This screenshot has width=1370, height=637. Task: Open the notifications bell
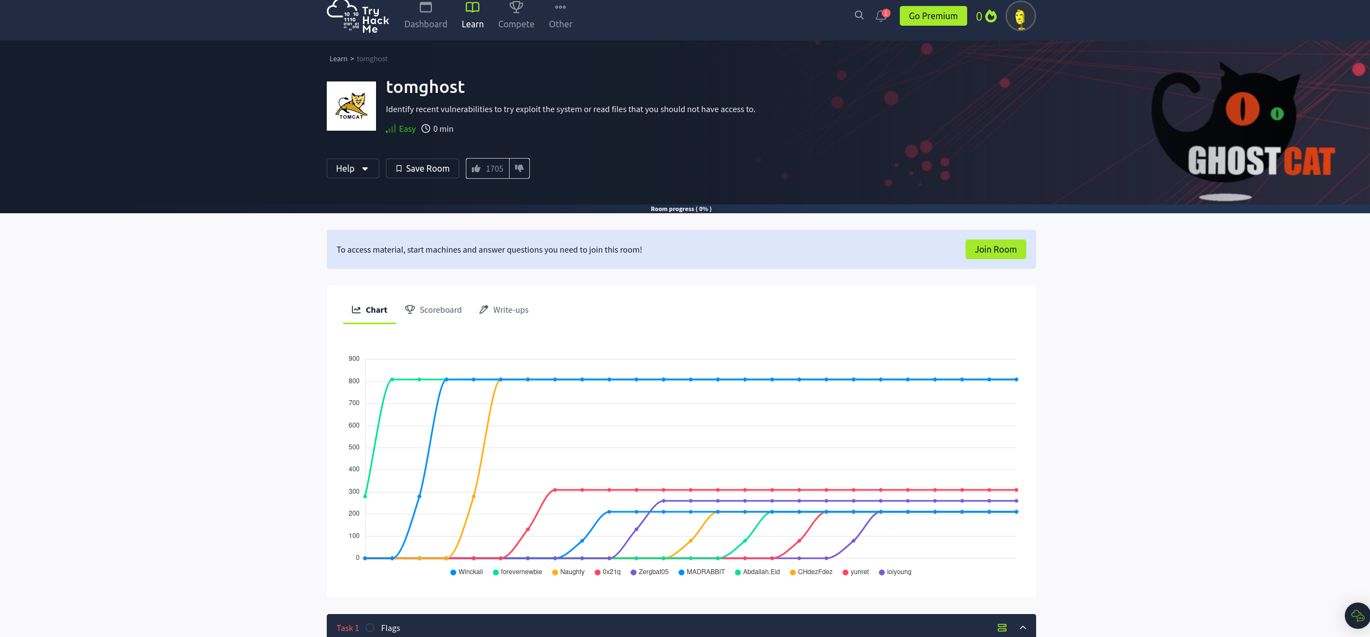(x=881, y=16)
